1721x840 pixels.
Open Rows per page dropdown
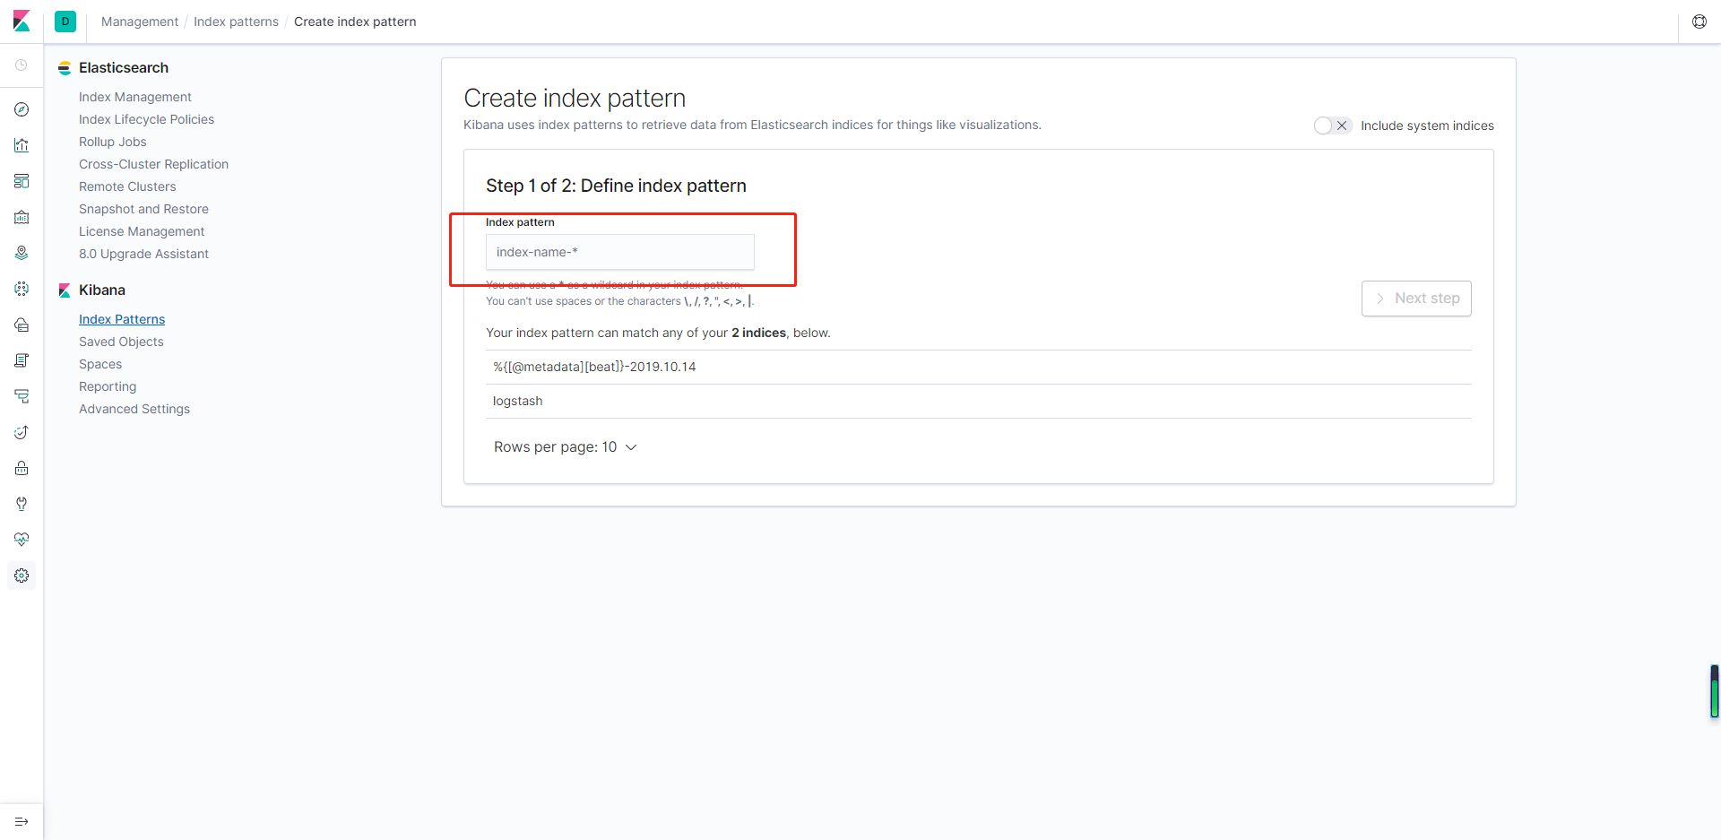tap(565, 447)
